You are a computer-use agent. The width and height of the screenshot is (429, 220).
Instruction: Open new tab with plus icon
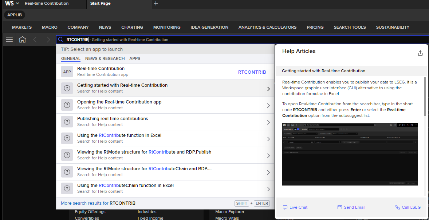point(156,3)
